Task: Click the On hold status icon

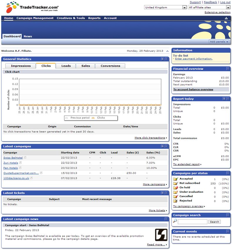Action: coord(176,188)
